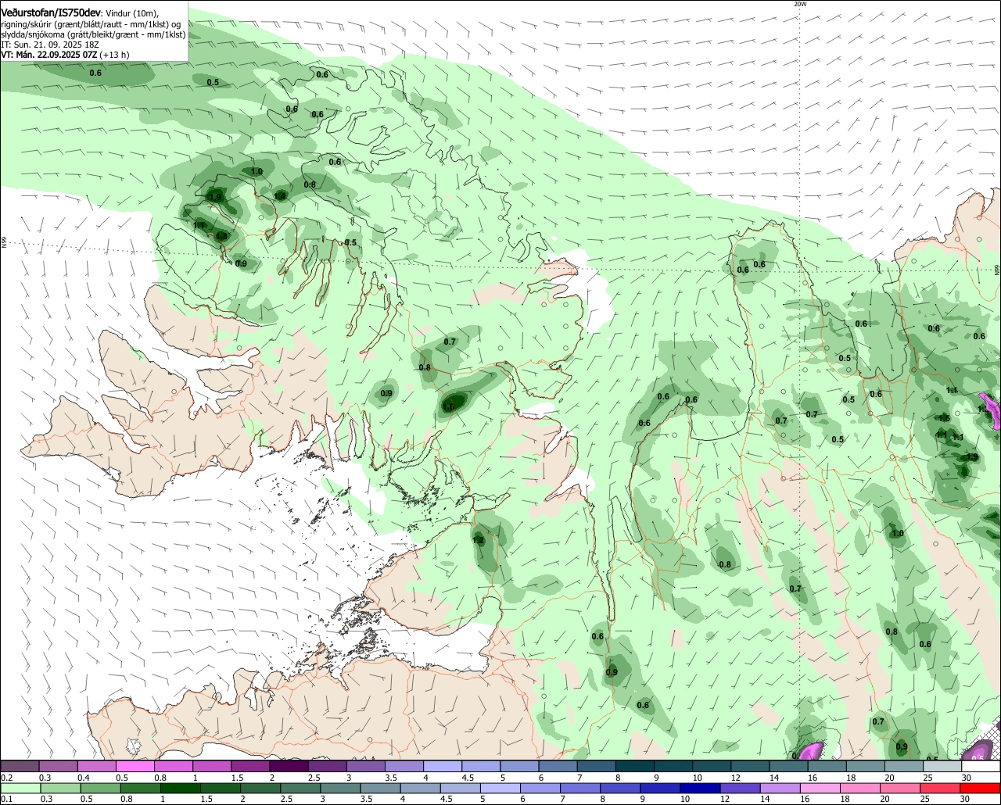
Task: Click the '1.4' precipitation value on the map
Action: pyautogui.click(x=280, y=195)
